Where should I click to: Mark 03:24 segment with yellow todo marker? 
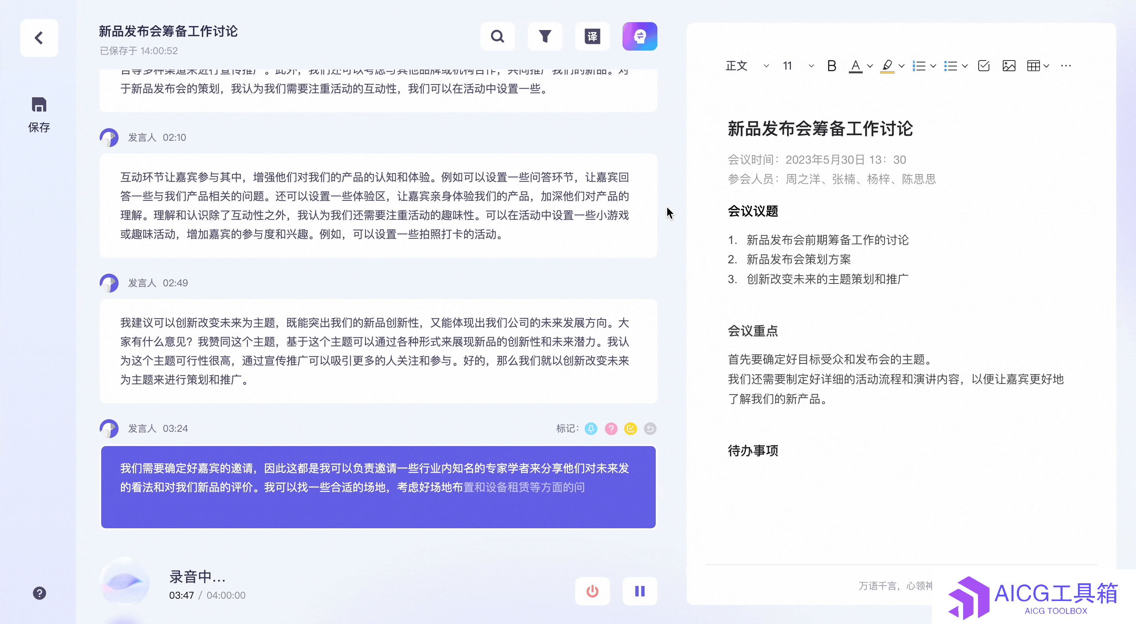coord(630,429)
